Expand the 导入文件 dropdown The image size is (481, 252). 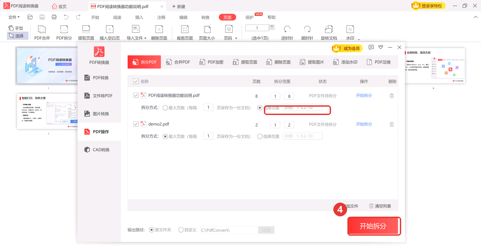tap(145, 38)
